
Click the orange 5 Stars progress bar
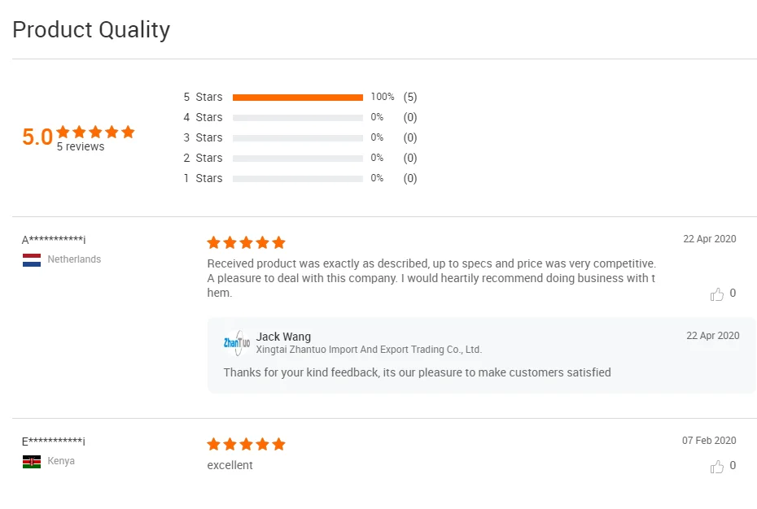click(297, 98)
